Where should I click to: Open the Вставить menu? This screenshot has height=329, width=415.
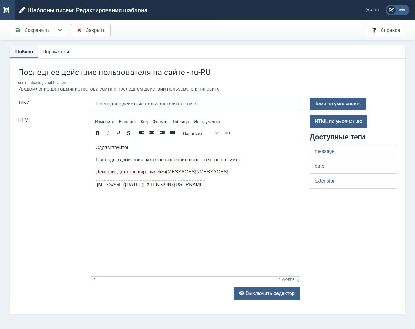pos(127,122)
